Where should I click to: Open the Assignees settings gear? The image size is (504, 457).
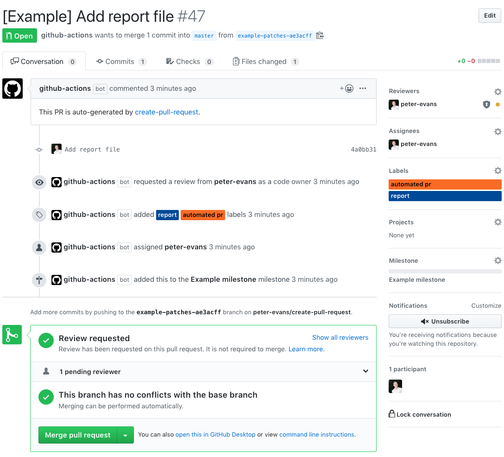coord(498,131)
